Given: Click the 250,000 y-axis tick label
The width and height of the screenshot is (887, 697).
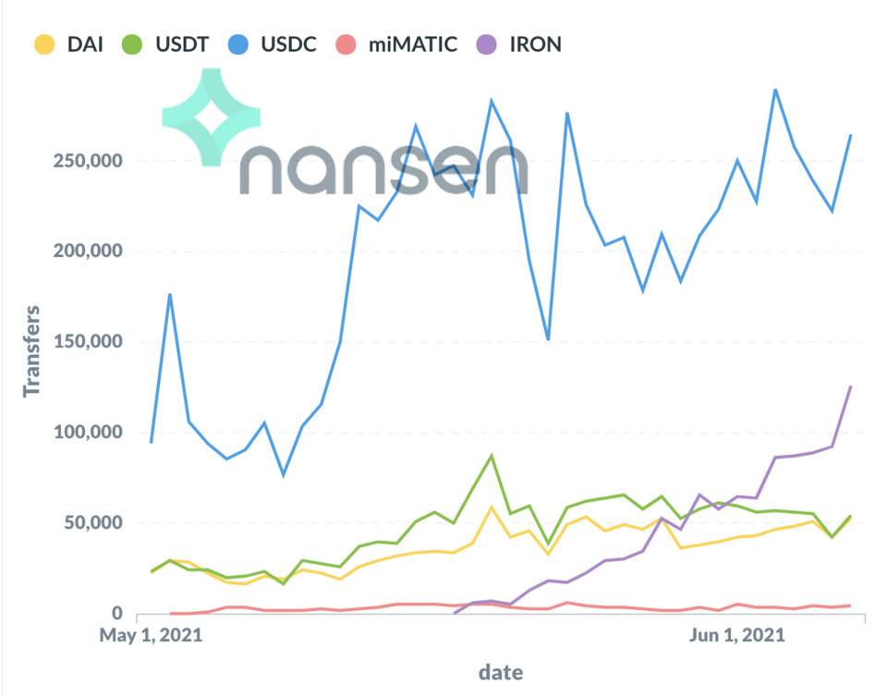Looking at the screenshot, I should 86,162.
